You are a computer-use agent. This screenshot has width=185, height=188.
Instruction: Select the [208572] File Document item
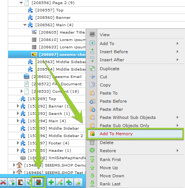pos(57,84)
